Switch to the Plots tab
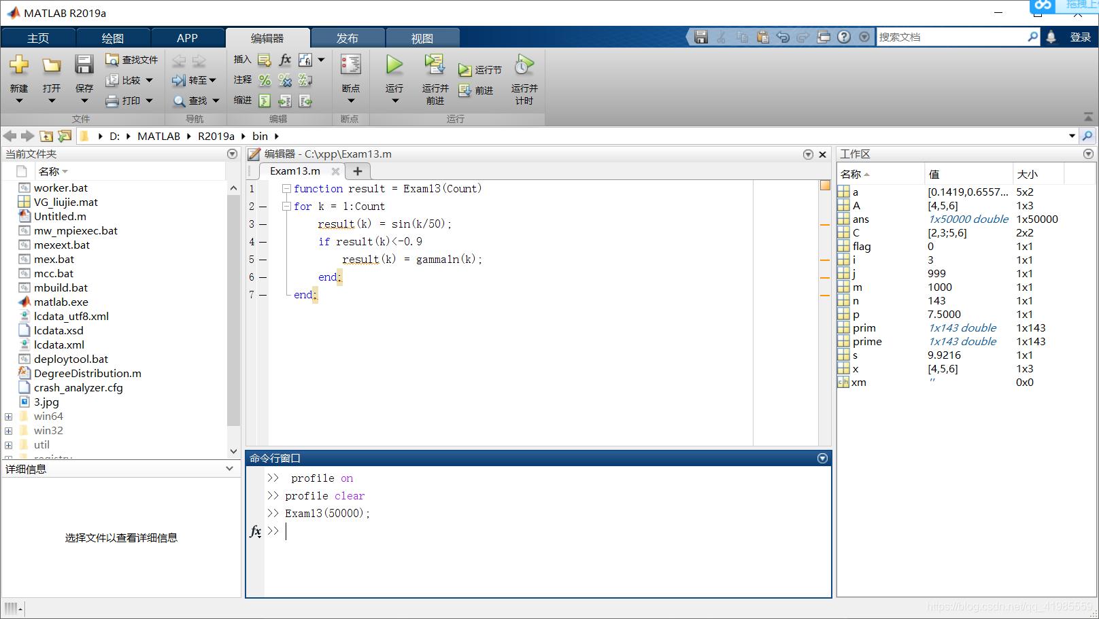 coord(113,38)
